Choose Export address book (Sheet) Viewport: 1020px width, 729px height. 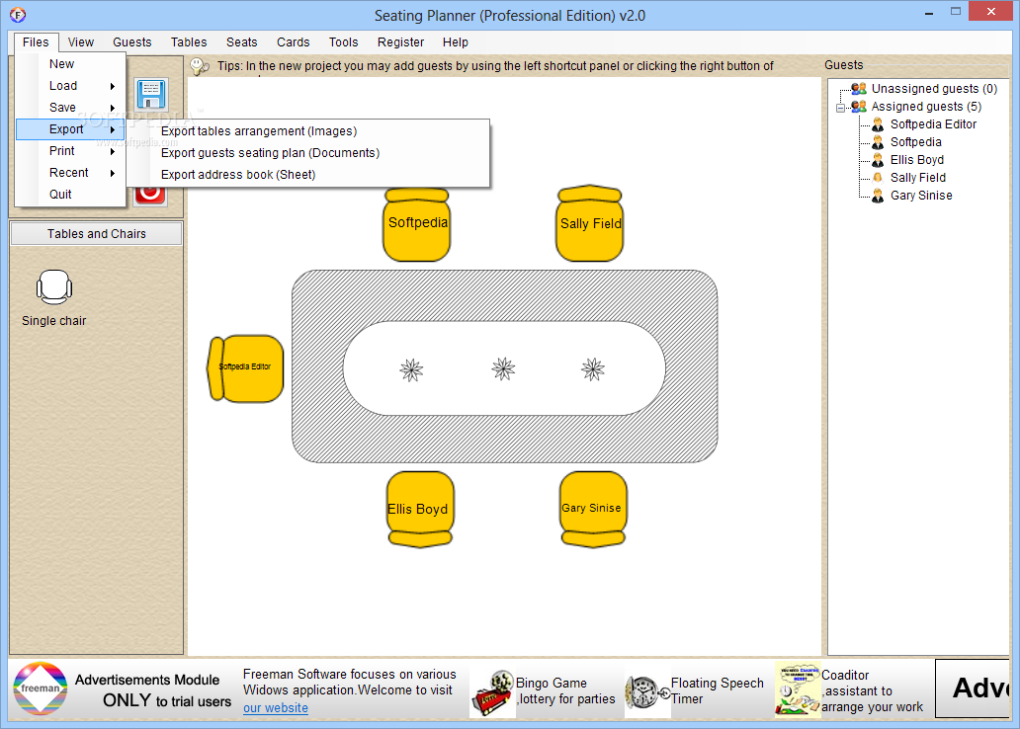click(308, 174)
